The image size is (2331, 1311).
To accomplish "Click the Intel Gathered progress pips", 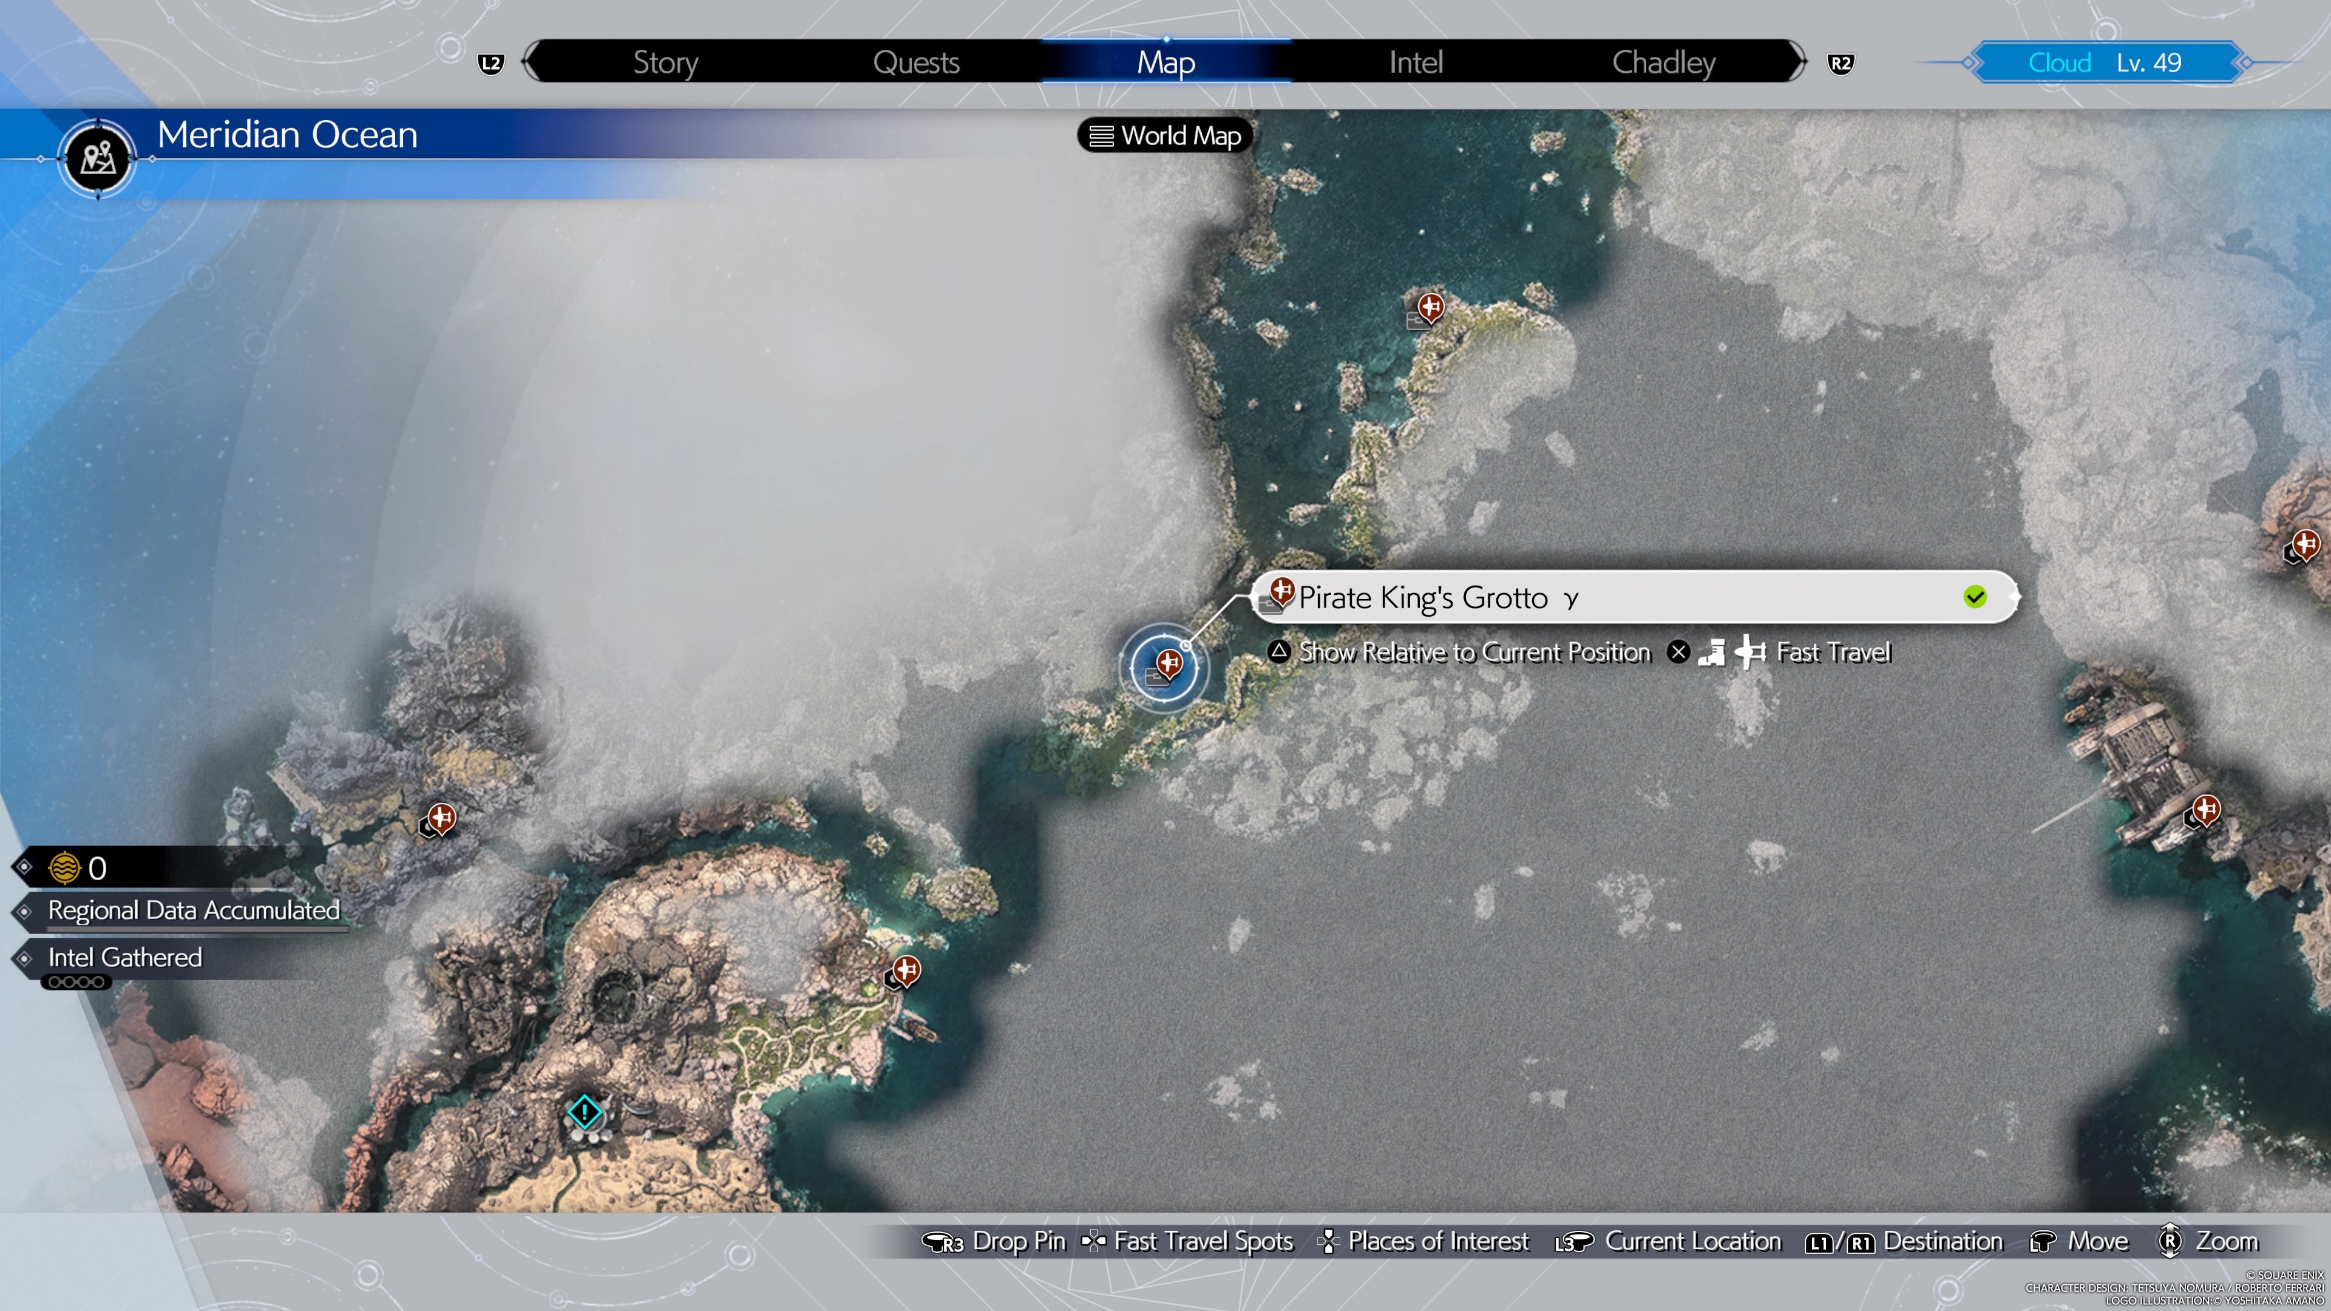I will tap(77, 981).
